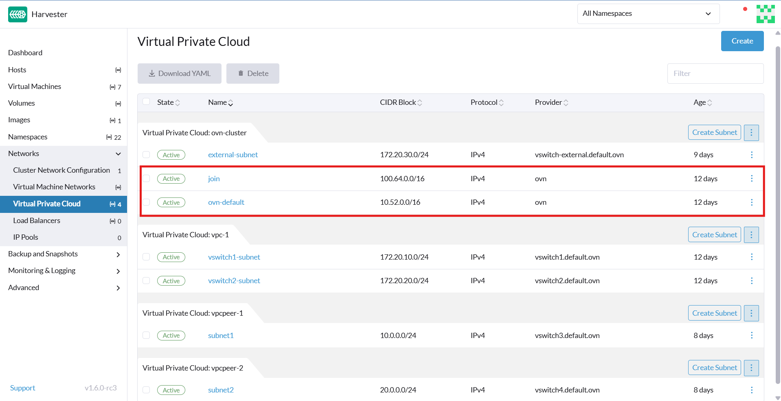Open the kebab menu for the external-subnet row
Viewport: 781px width, 401px height.
point(751,154)
